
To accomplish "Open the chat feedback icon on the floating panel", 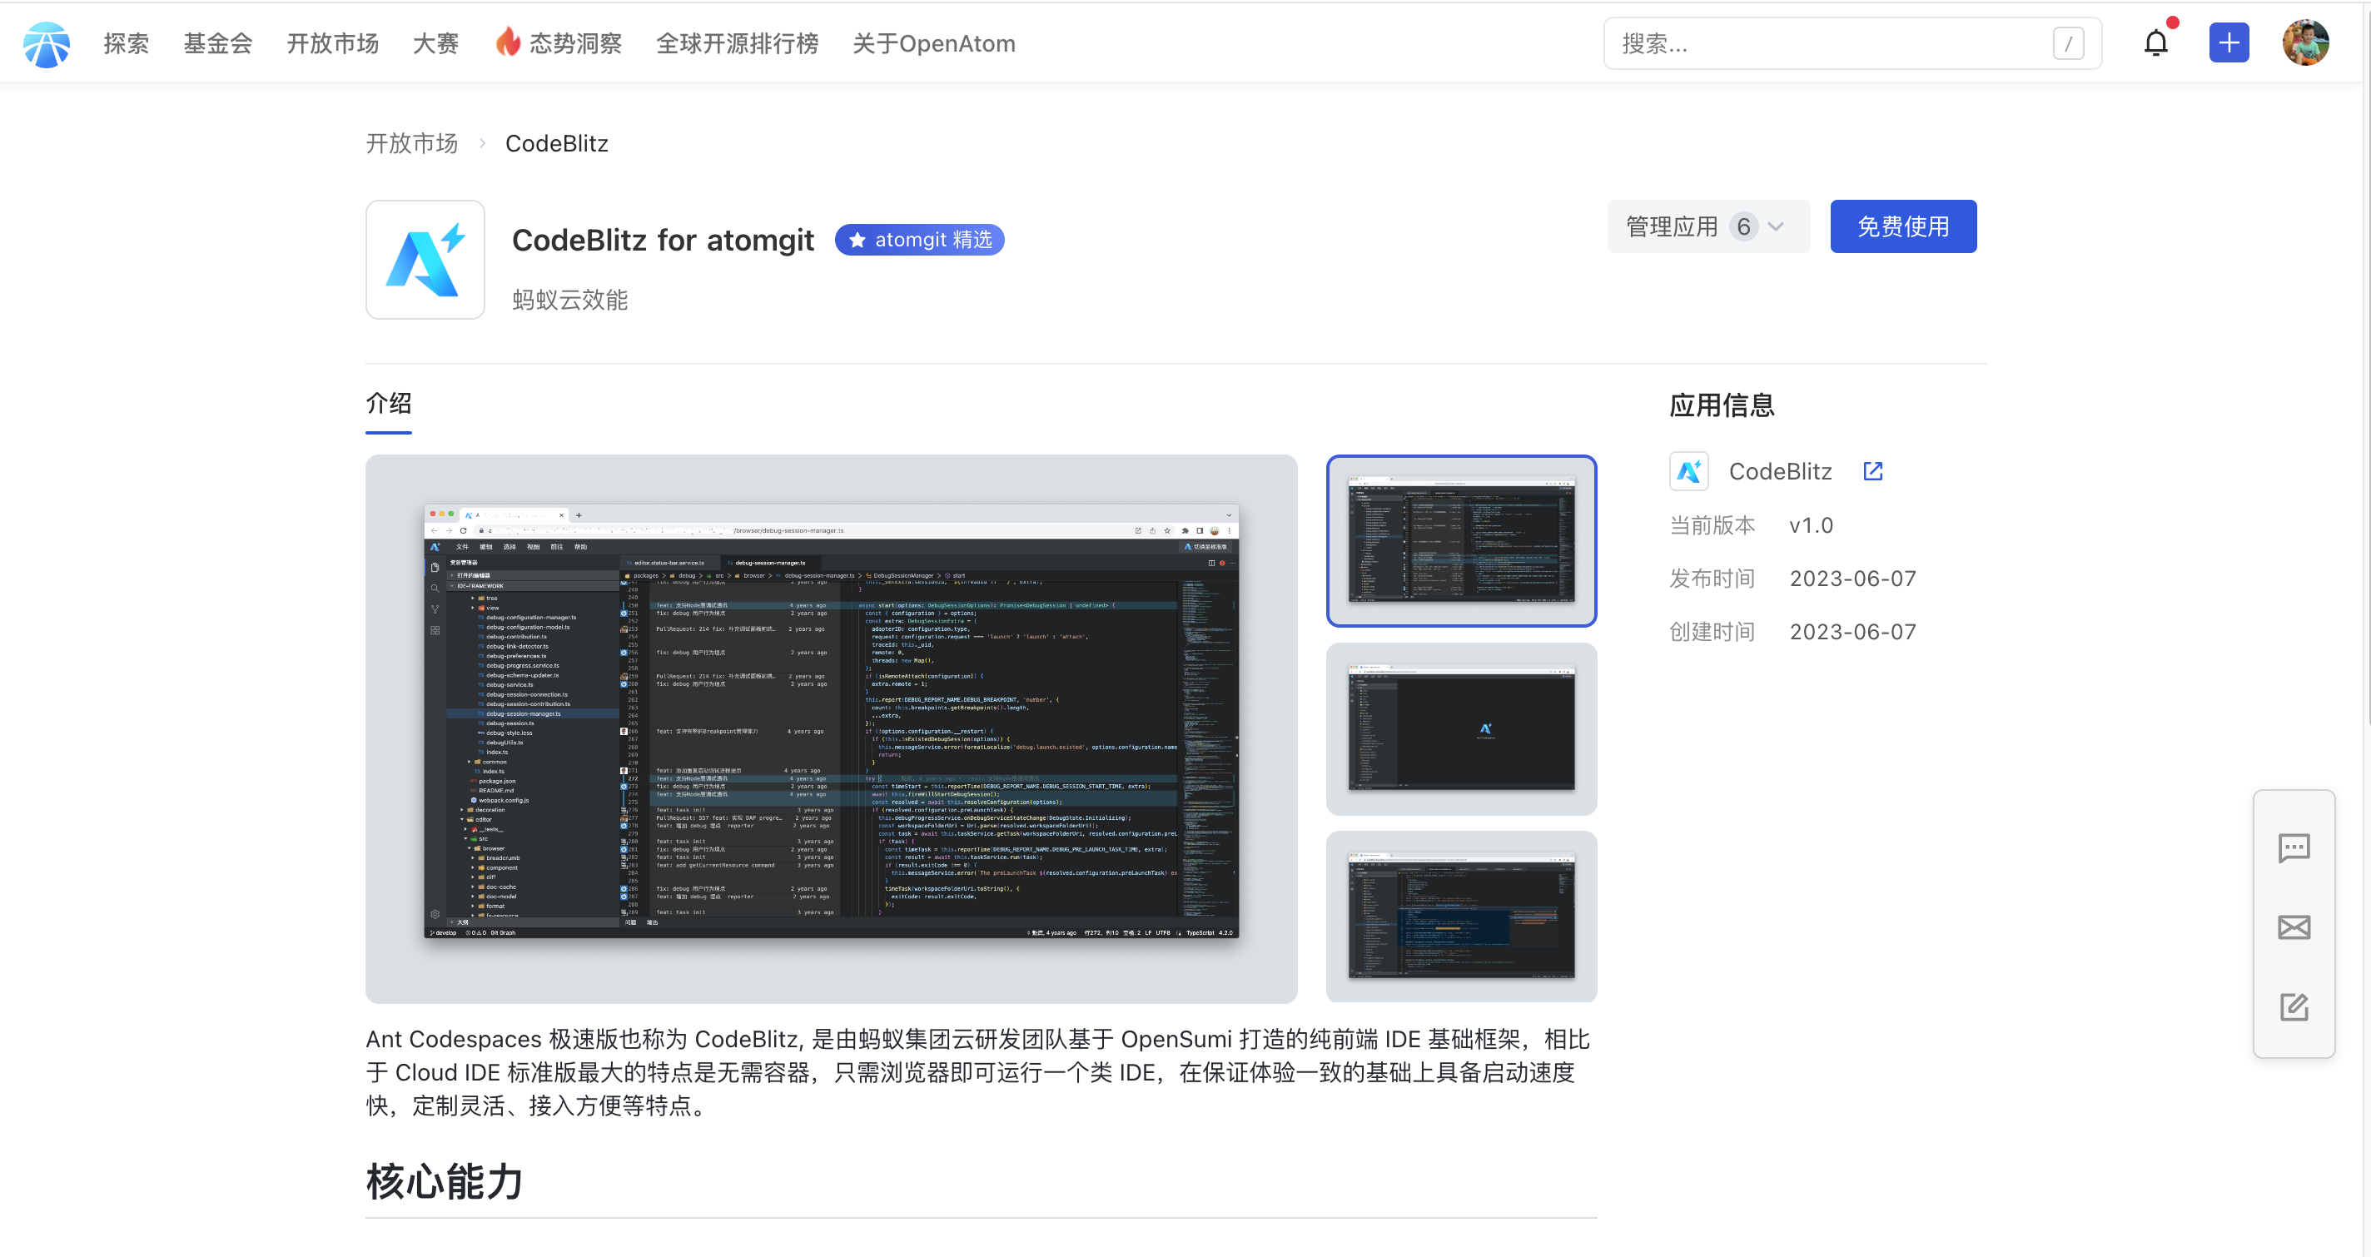I will tap(2294, 847).
